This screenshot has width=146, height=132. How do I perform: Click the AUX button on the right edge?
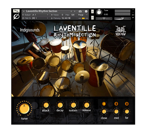133,15
